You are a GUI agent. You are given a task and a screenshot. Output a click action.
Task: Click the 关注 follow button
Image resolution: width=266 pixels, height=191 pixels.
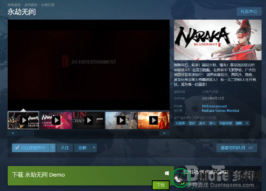pyautogui.click(x=65, y=148)
